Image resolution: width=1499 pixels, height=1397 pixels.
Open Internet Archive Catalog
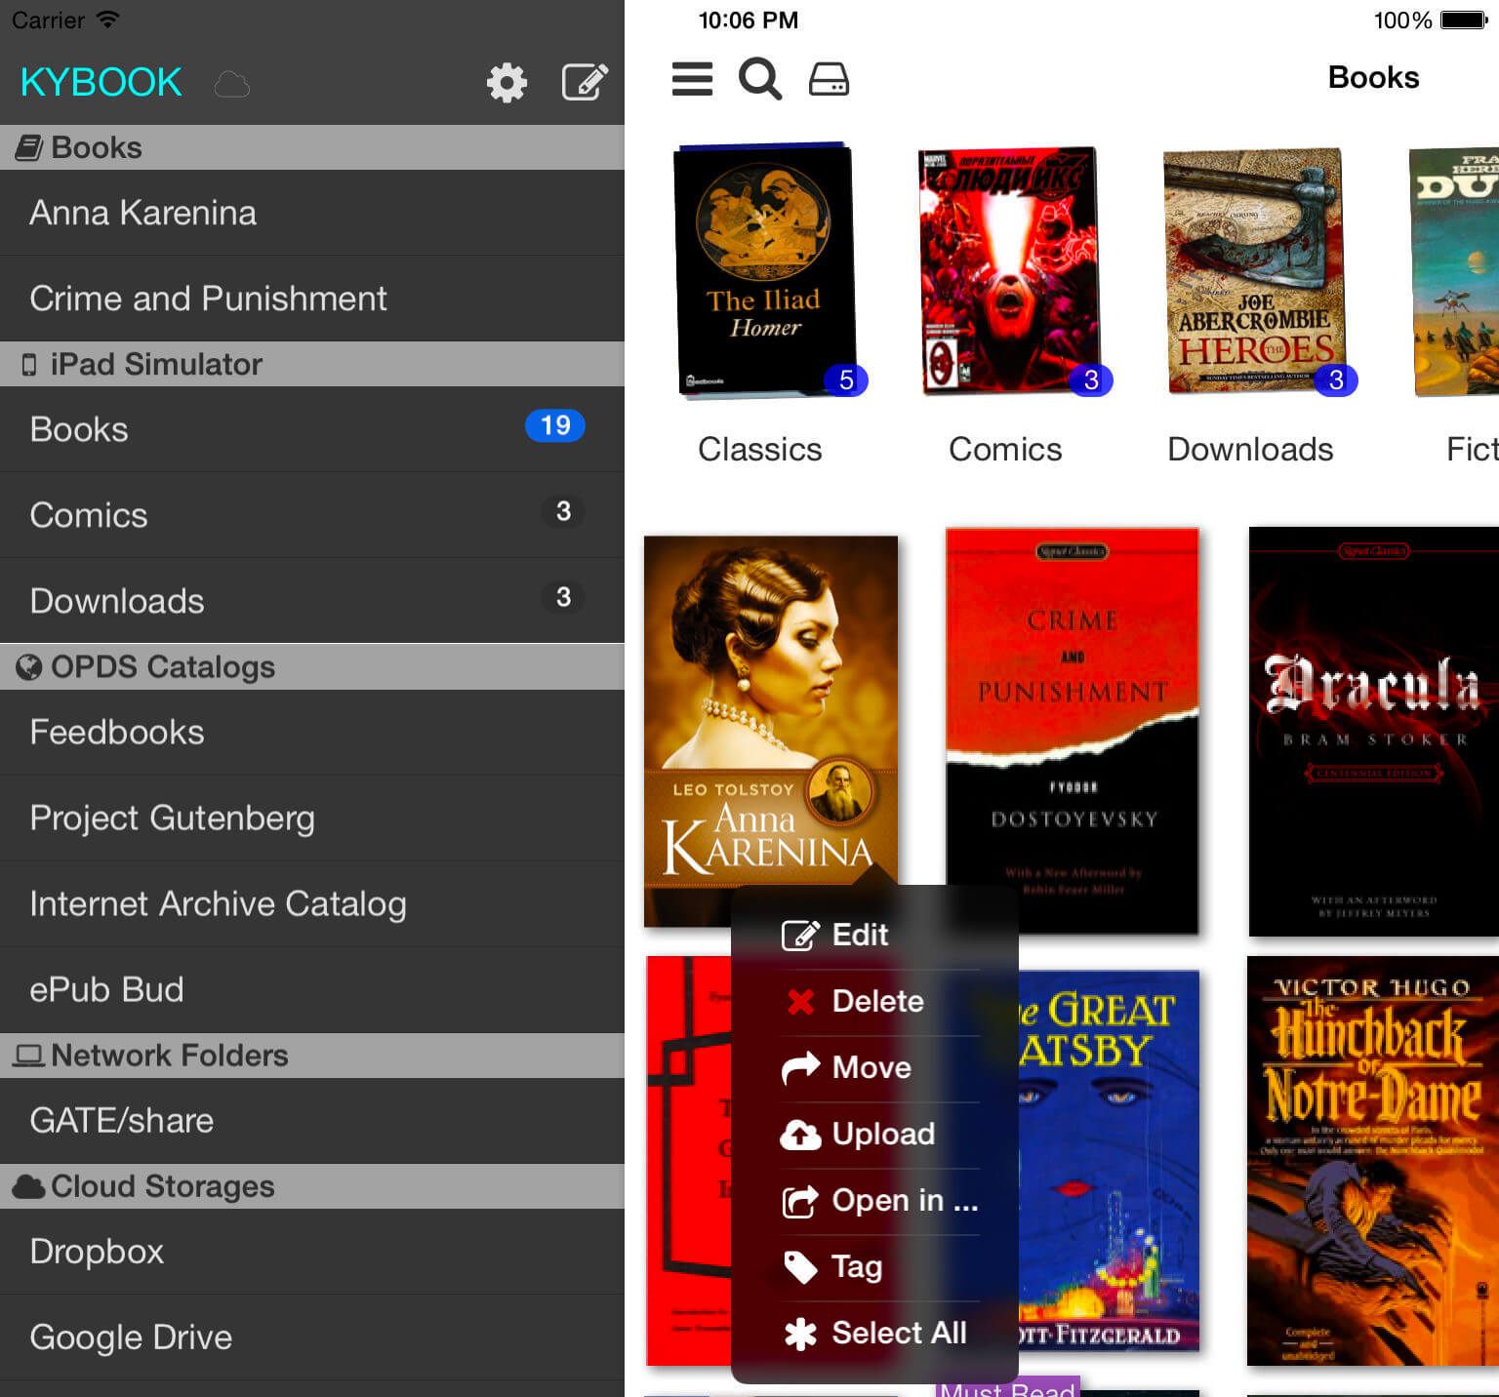[312, 904]
